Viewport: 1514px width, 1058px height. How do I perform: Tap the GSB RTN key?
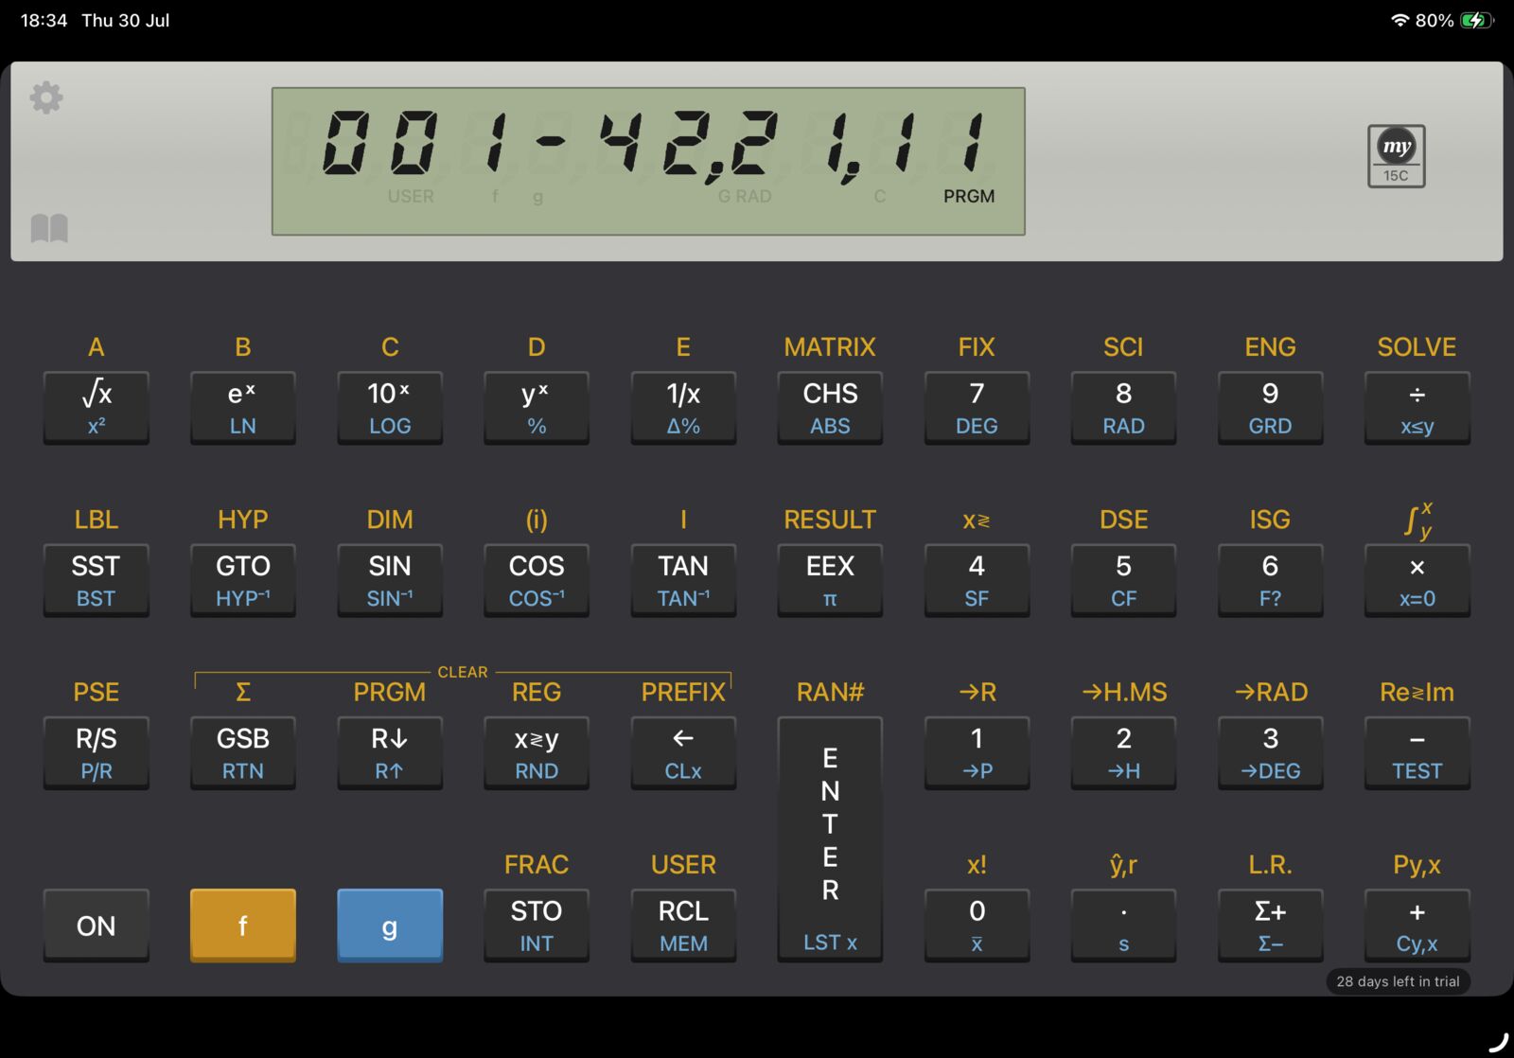click(243, 753)
